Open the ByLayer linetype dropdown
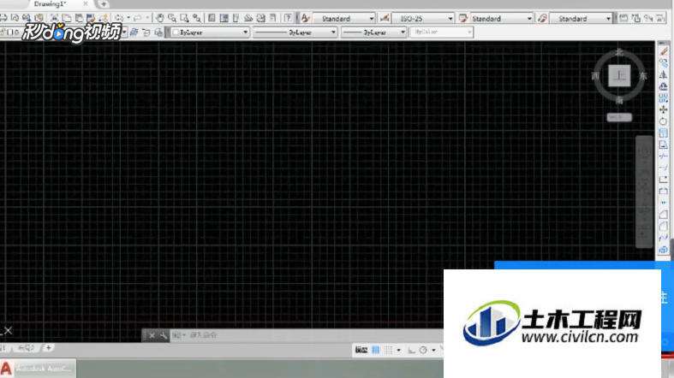The height and width of the screenshot is (378, 674). (x=295, y=32)
